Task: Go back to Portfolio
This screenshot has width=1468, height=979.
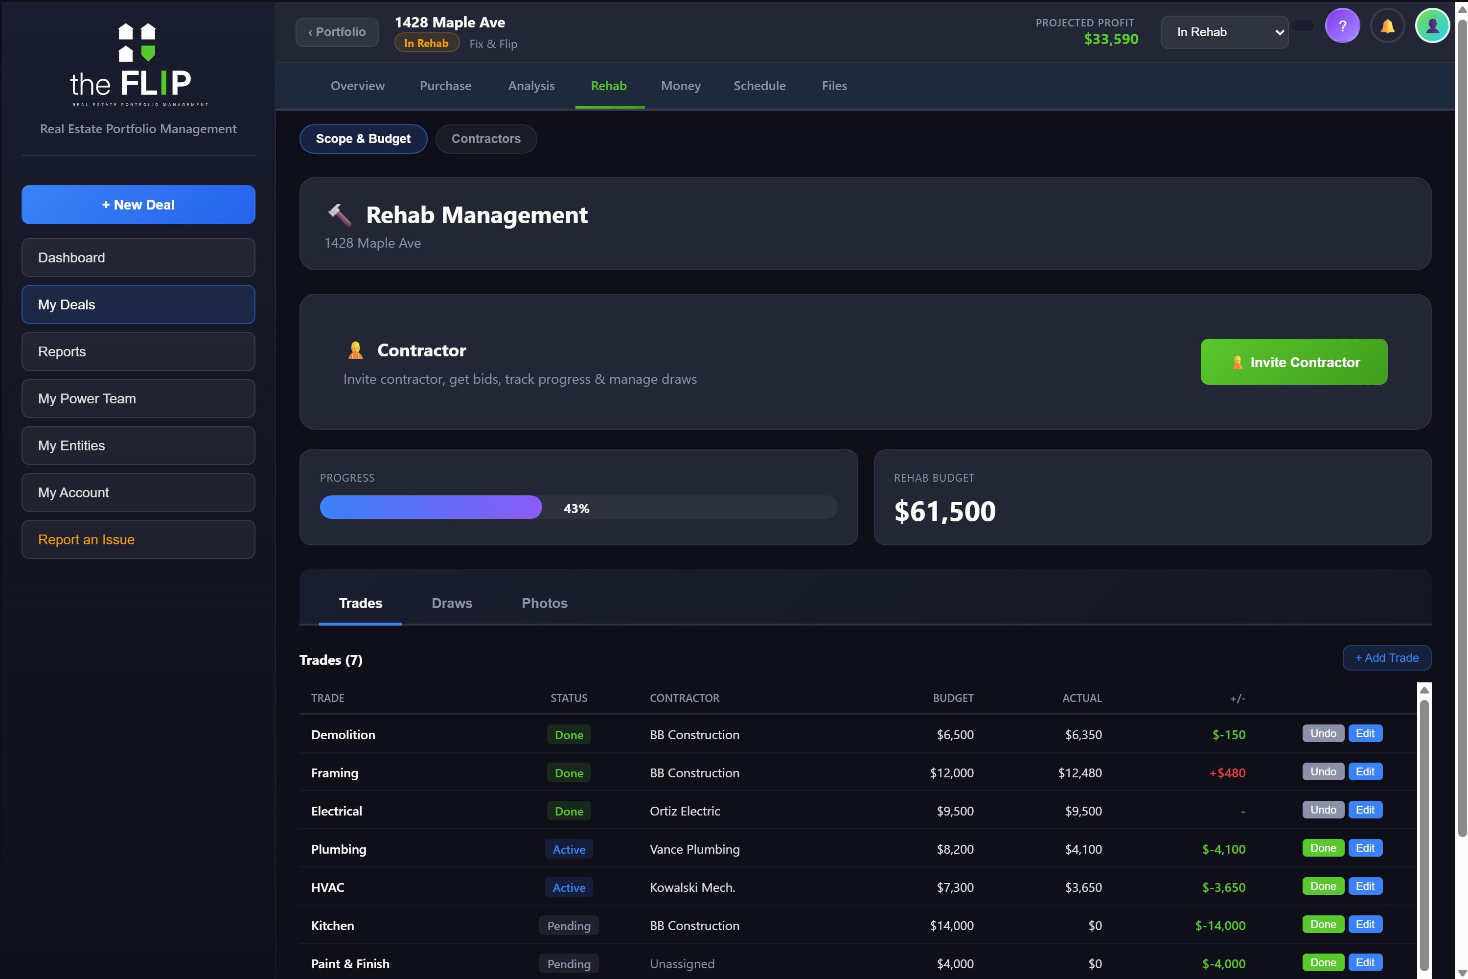Action: coord(337,32)
